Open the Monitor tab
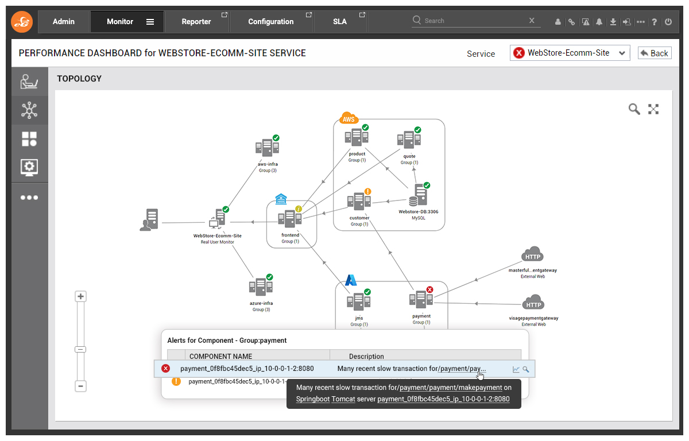The width and height of the screenshot is (689, 441). [120, 22]
